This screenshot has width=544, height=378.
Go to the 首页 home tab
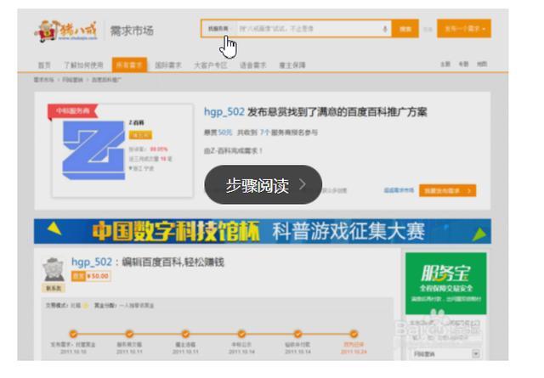[x=44, y=65]
